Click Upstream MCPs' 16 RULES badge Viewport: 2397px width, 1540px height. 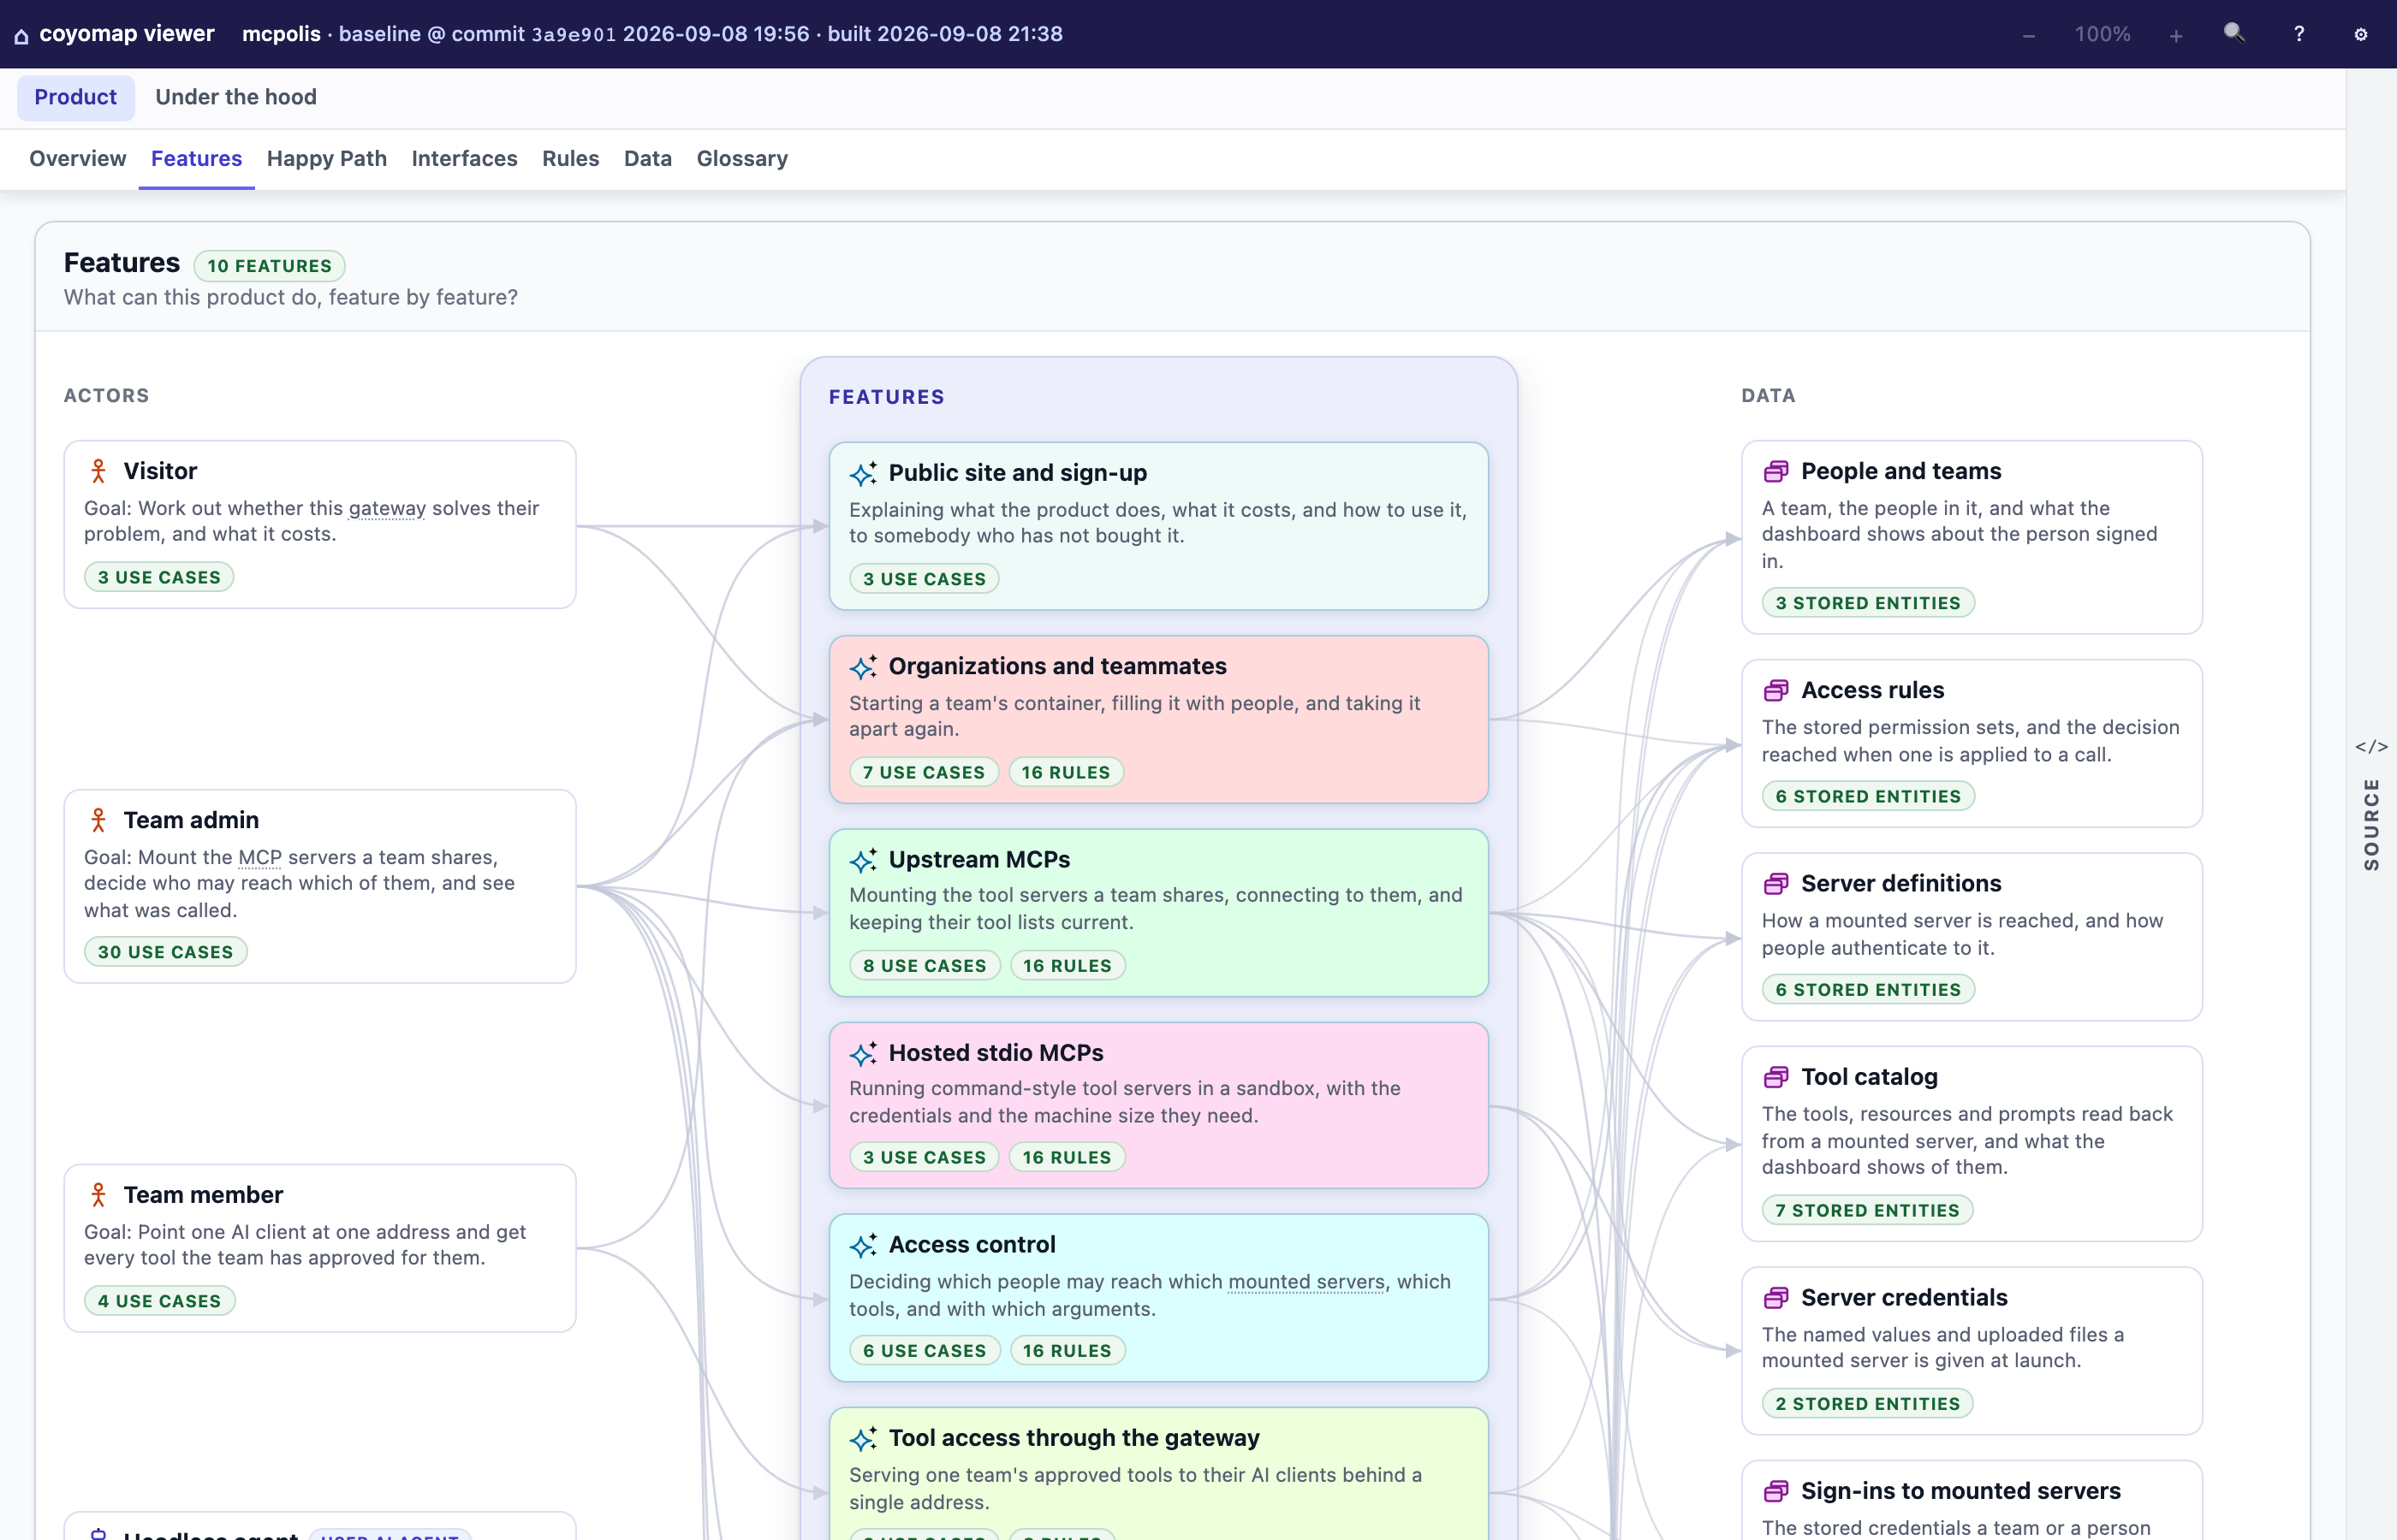pyautogui.click(x=1067, y=966)
